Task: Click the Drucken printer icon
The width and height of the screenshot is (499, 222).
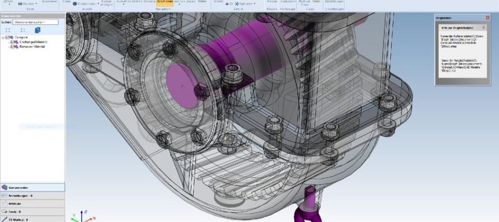Action: point(21,4)
